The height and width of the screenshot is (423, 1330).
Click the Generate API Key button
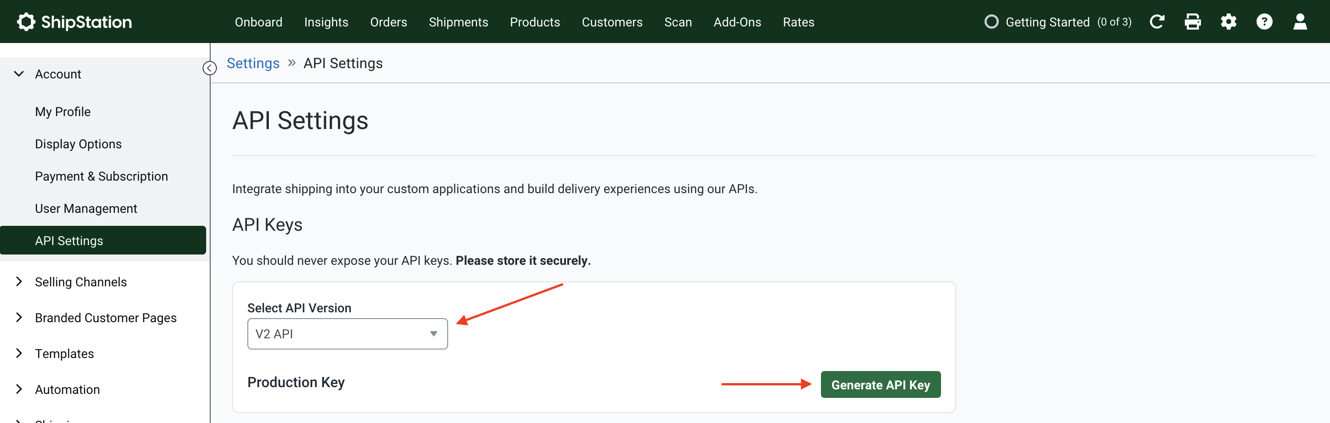(x=880, y=384)
